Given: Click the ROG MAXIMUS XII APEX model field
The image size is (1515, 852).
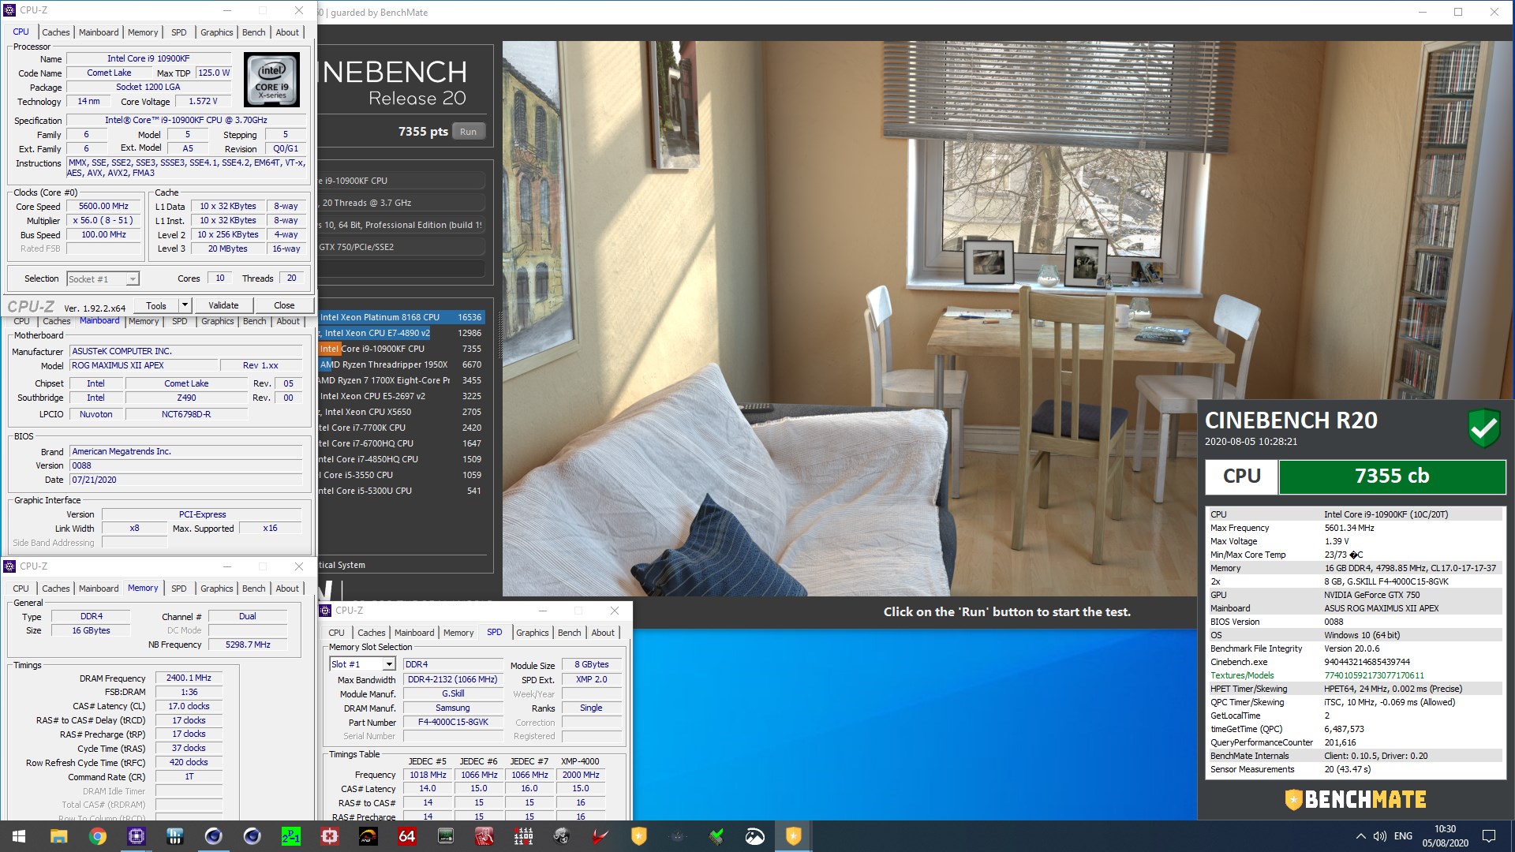Looking at the screenshot, I should click(144, 365).
